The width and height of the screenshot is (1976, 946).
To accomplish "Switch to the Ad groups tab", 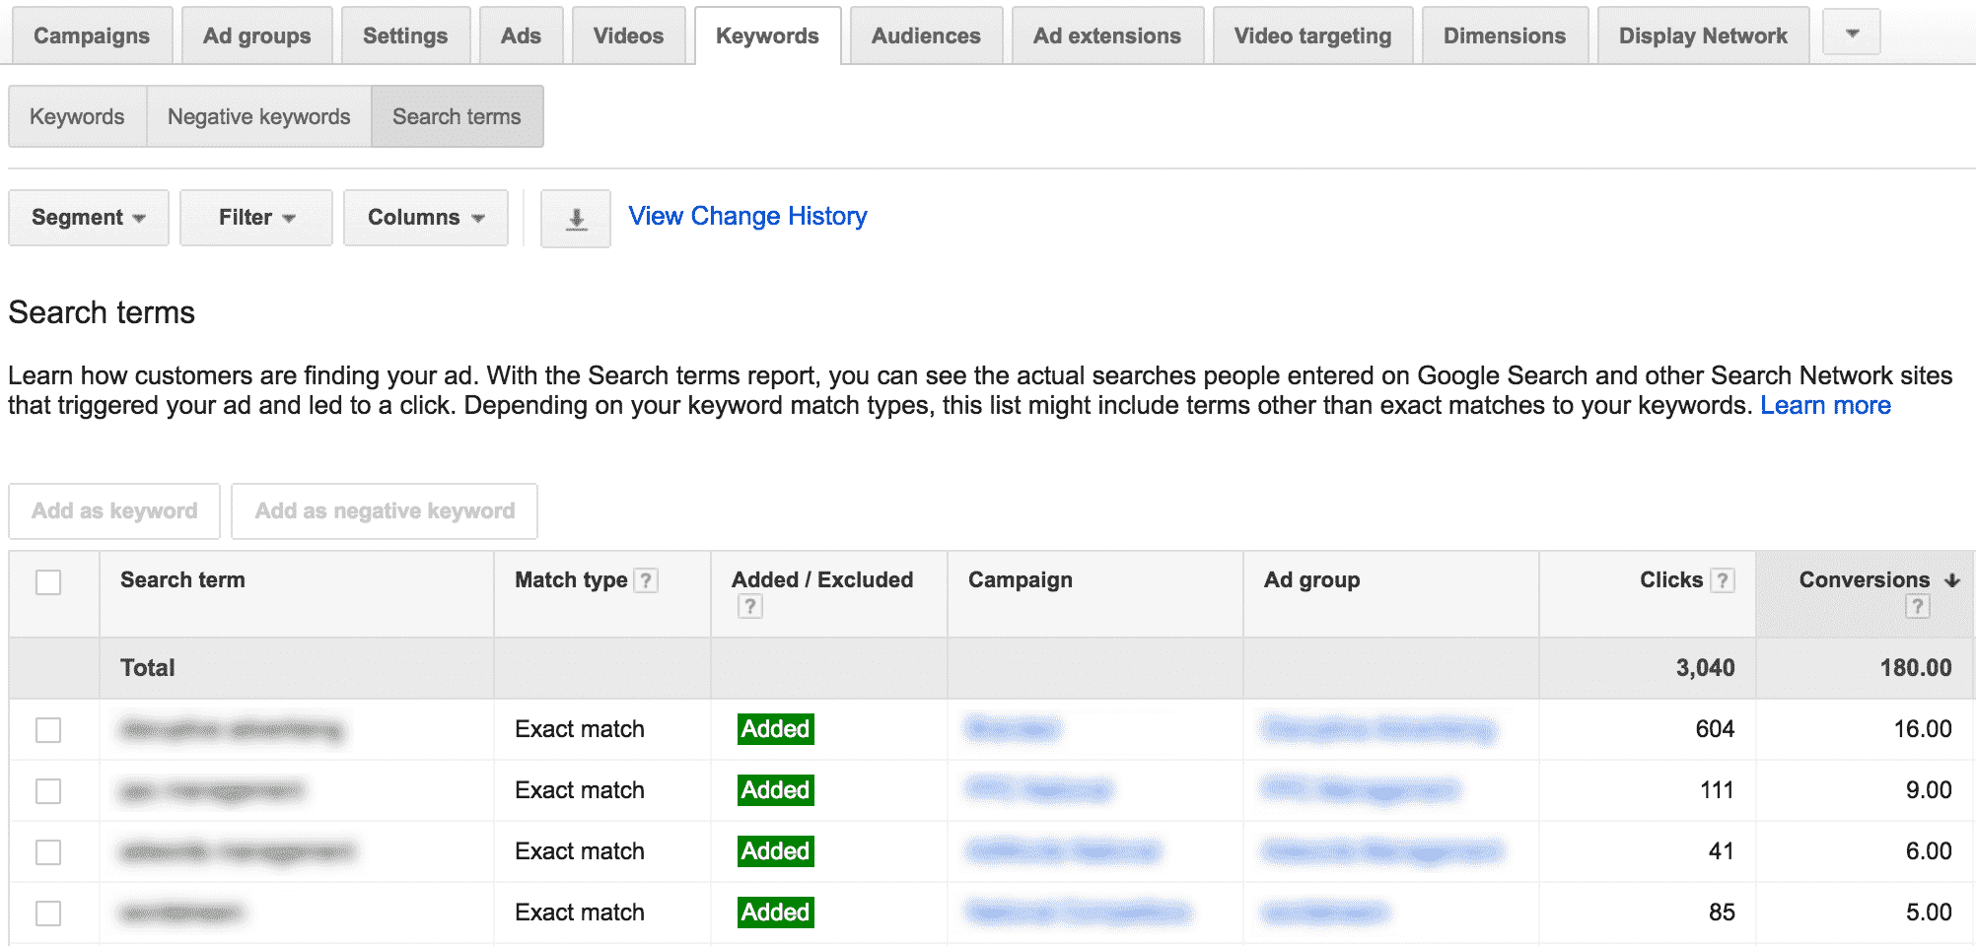I will [256, 36].
